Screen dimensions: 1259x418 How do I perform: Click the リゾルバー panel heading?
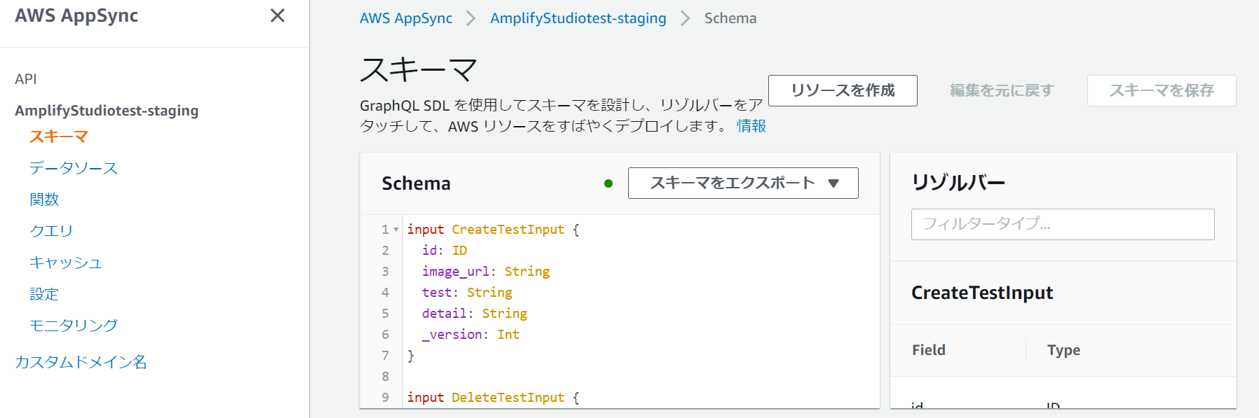click(x=958, y=183)
